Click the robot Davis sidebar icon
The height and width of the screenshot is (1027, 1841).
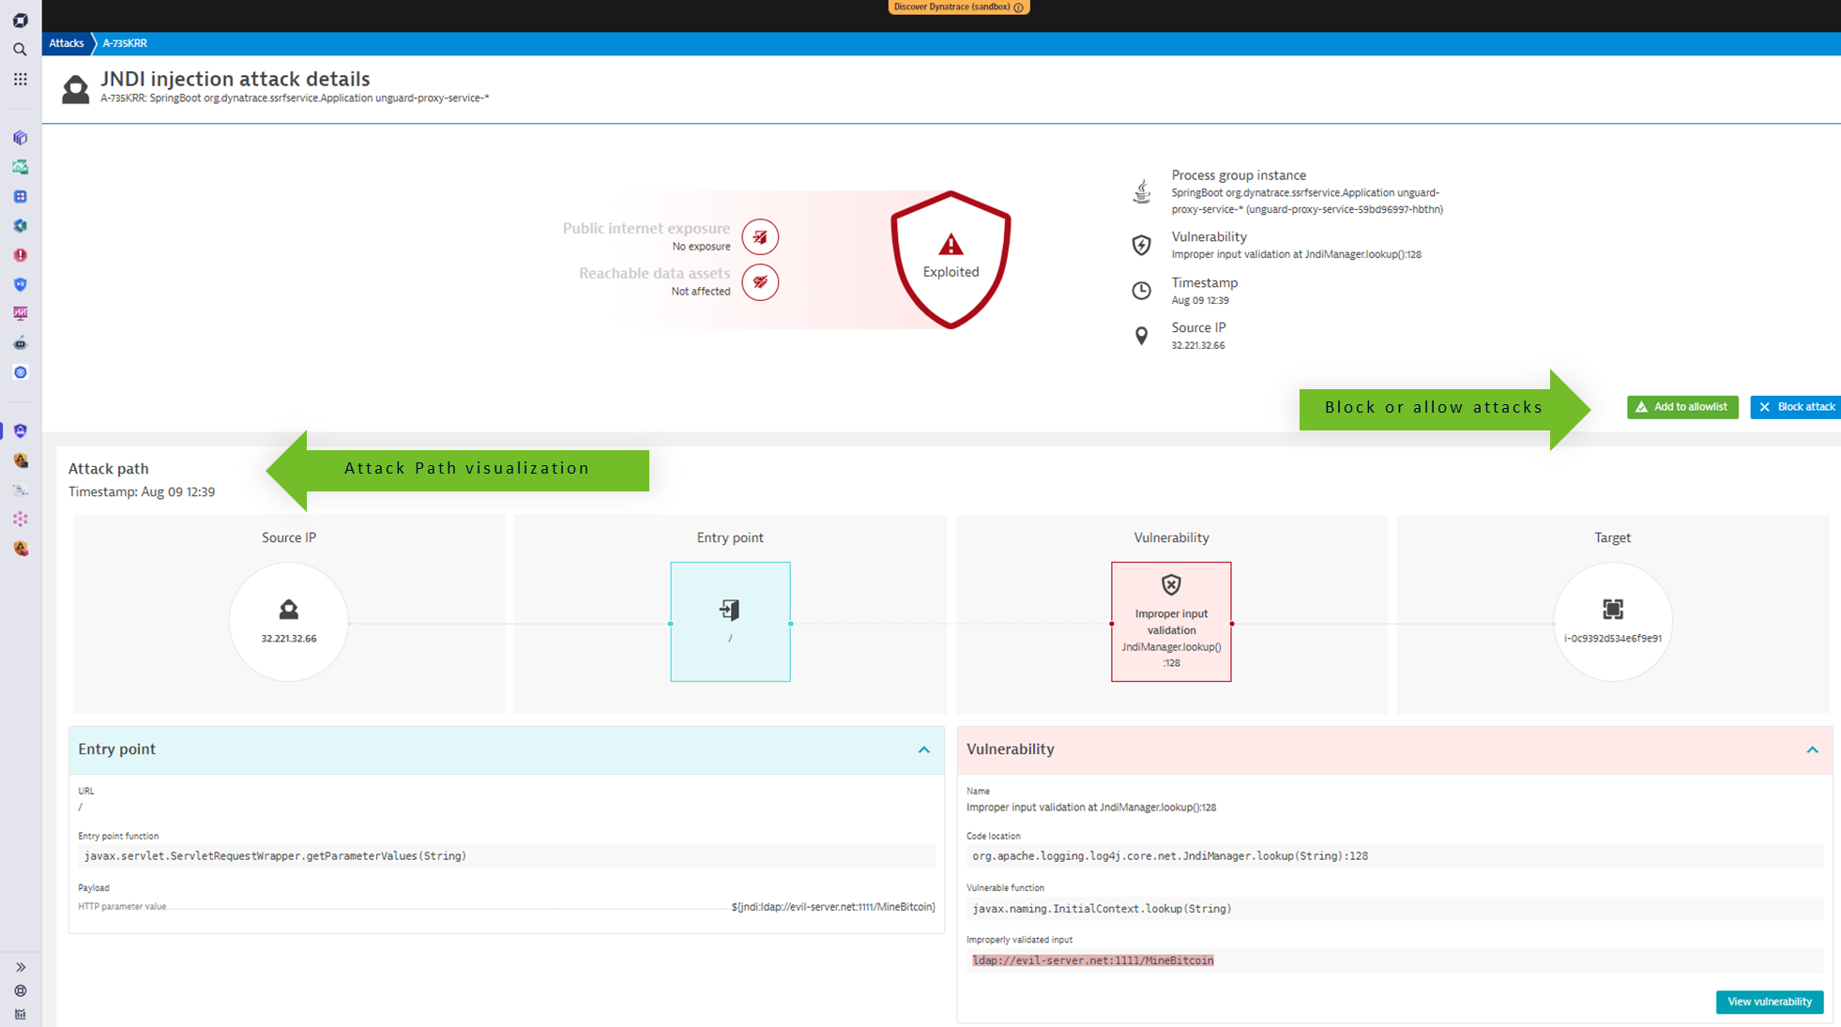click(20, 343)
